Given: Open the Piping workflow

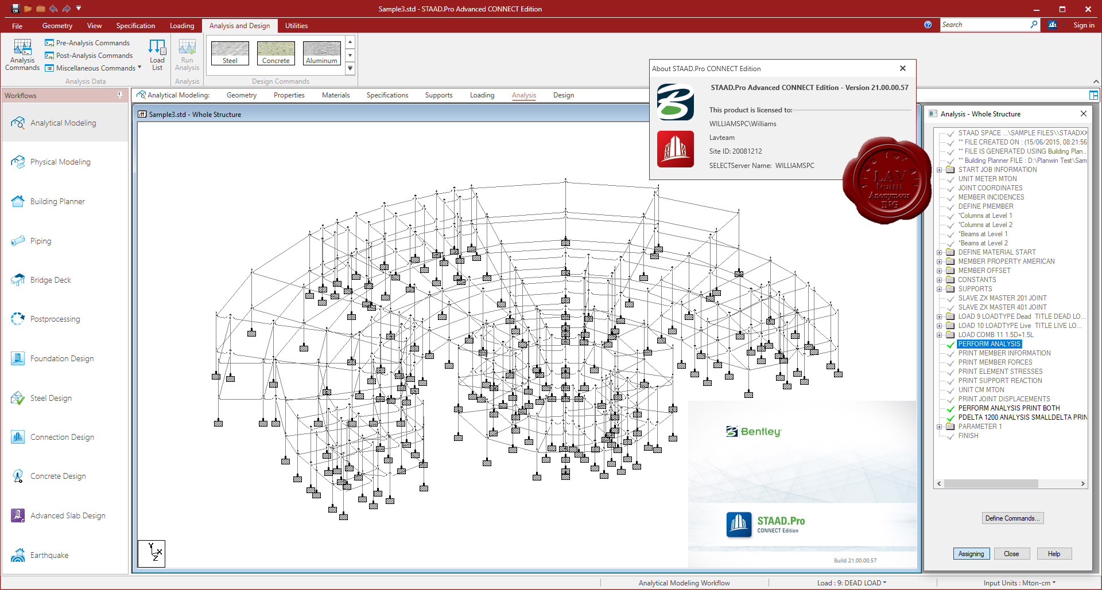Looking at the screenshot, I should 64,241.
